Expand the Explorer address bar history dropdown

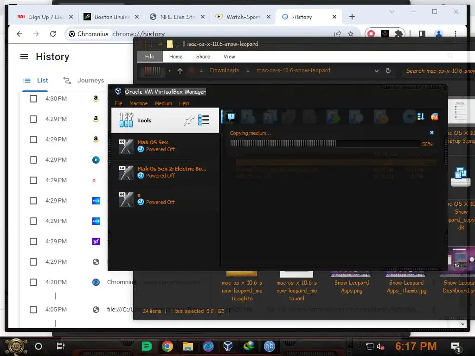point(377,71)
